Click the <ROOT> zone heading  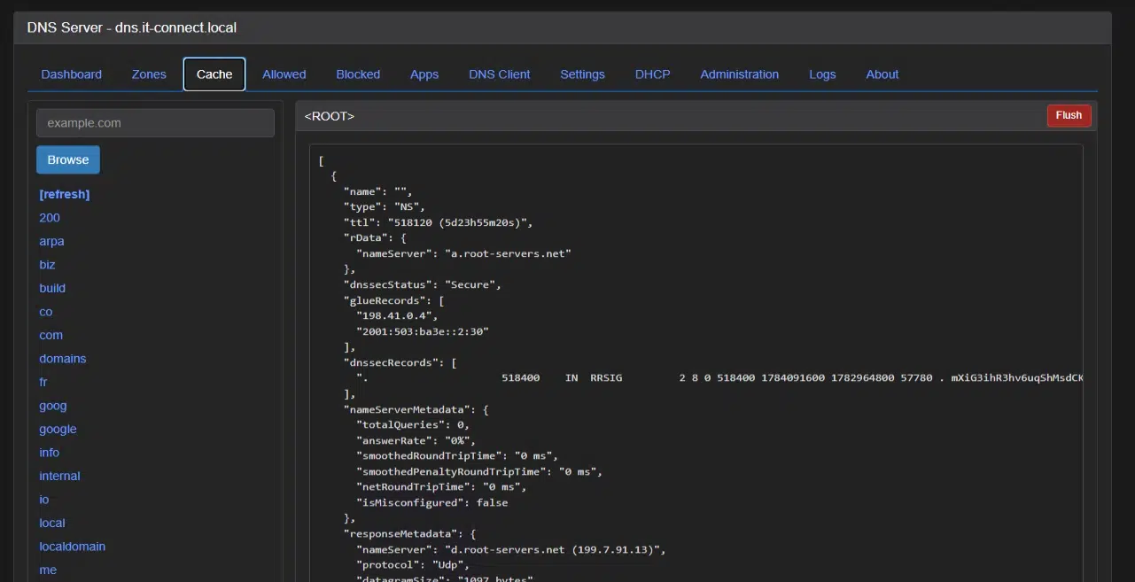point(330,116)
